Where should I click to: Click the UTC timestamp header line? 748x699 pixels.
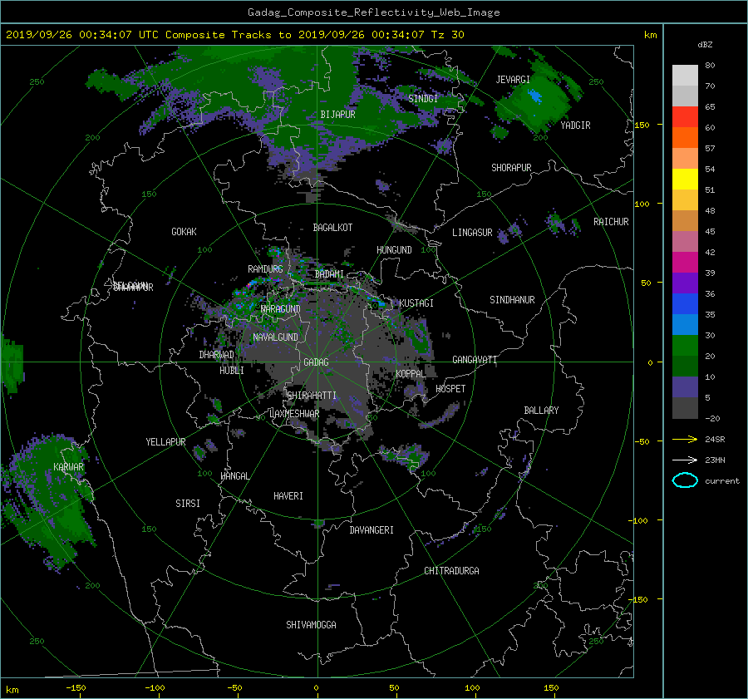click(x=234, y=35)
